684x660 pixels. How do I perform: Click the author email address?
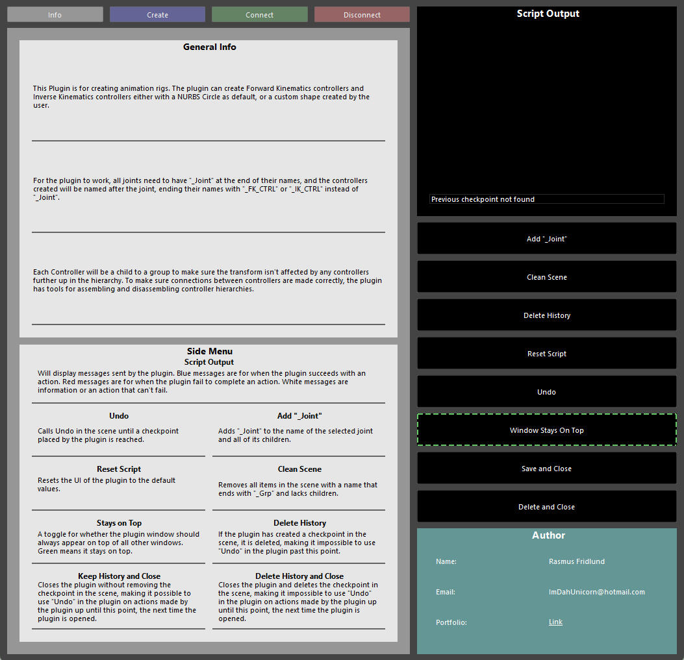tap(596, 592)
